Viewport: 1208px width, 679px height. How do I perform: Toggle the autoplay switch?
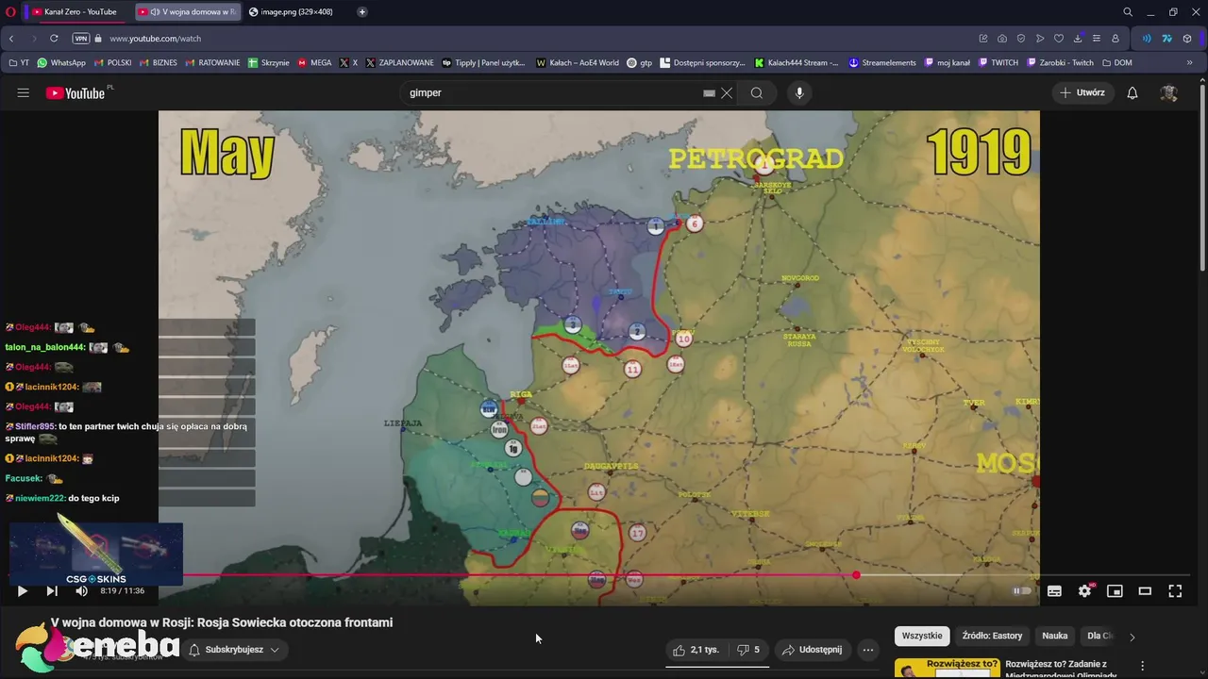click(x=1022, y=591)
